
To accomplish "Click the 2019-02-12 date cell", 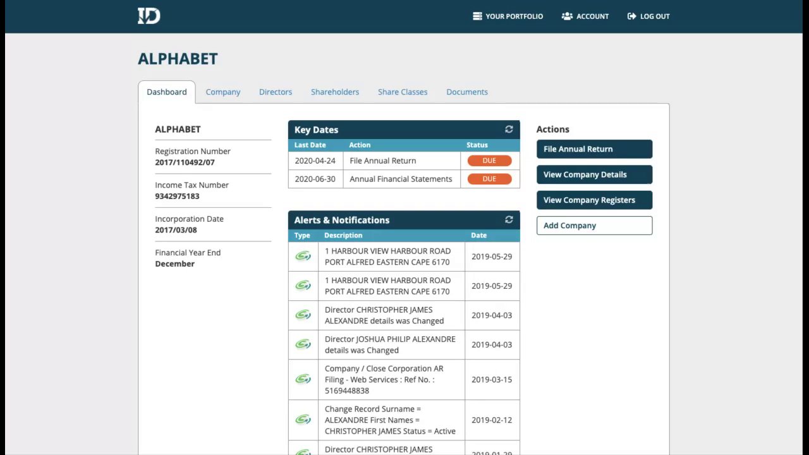I will pyautogui.click(x=492, y=420).
